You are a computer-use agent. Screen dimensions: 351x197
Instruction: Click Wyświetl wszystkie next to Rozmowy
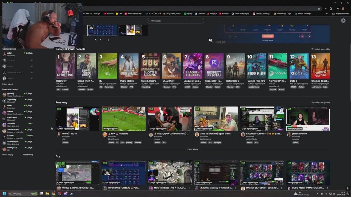(x=321, y=102)
